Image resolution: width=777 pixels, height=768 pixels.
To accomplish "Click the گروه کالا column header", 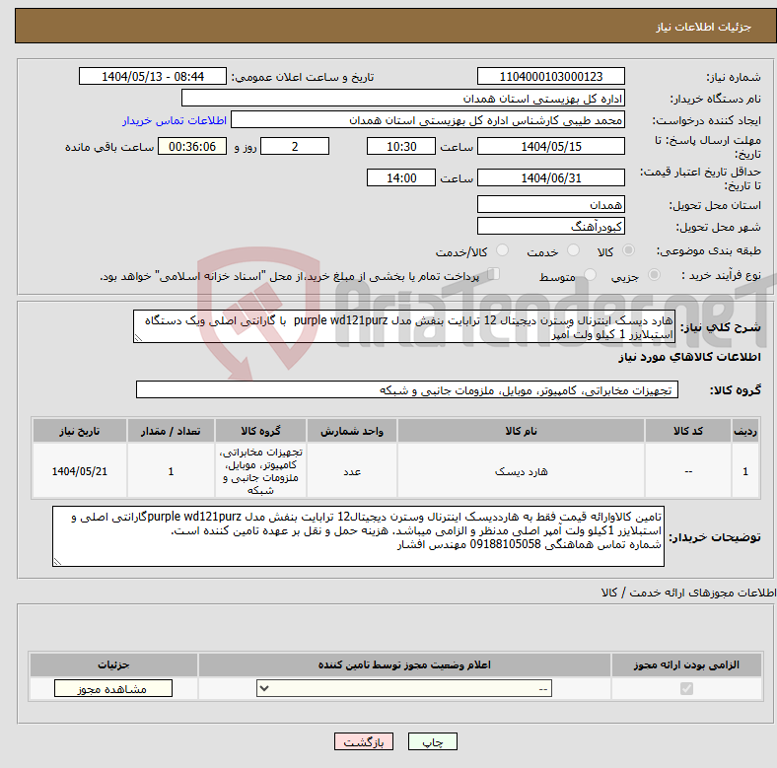I will pyautogui.click(x=260, y=431).
